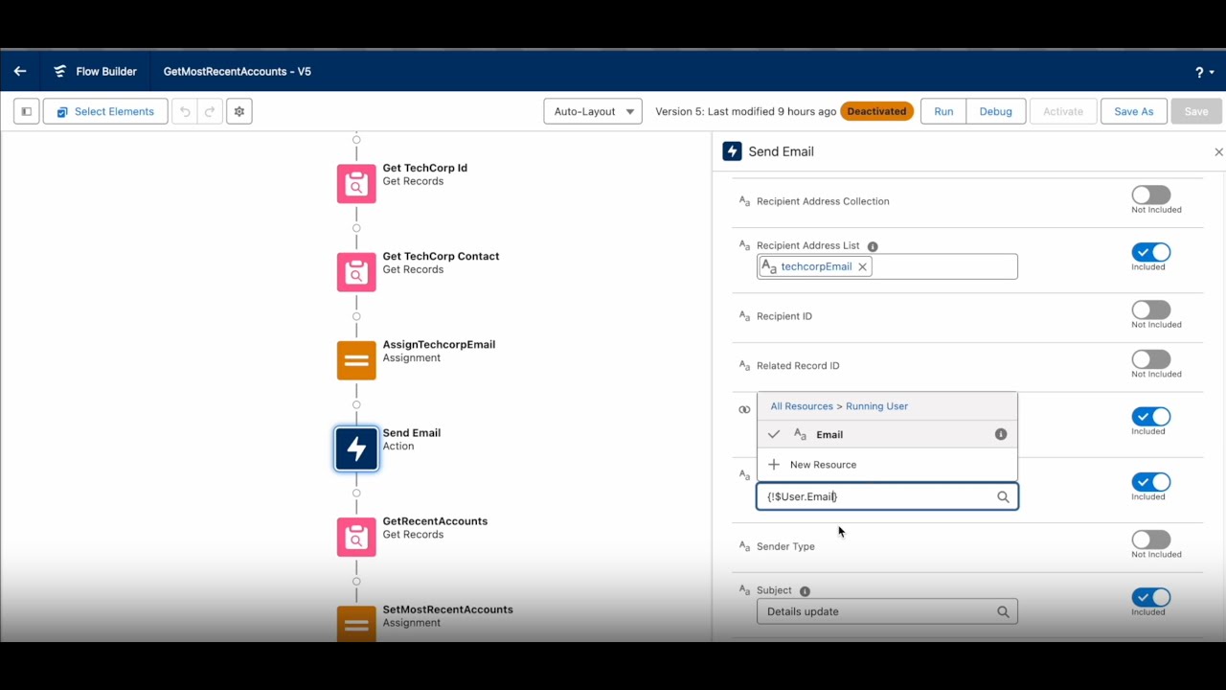Select the Get TechCorp Contact element icon
Screen dimensions: 1226x690
[356, 271]
